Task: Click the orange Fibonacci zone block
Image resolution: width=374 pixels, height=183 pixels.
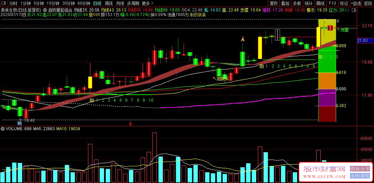Action: (x=327, y=81)
